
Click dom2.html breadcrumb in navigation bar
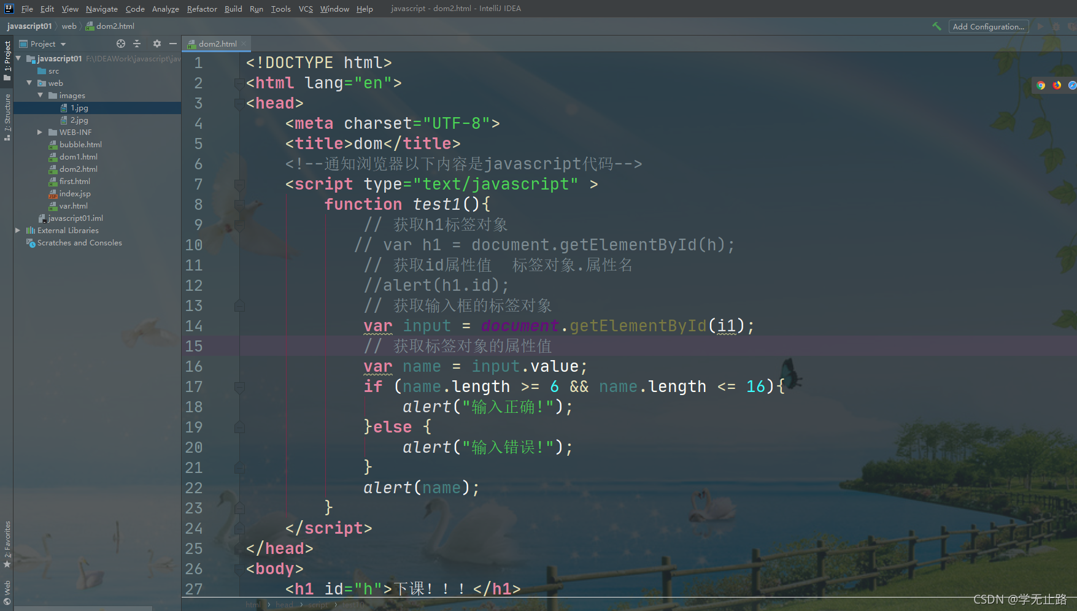[110, 26]
